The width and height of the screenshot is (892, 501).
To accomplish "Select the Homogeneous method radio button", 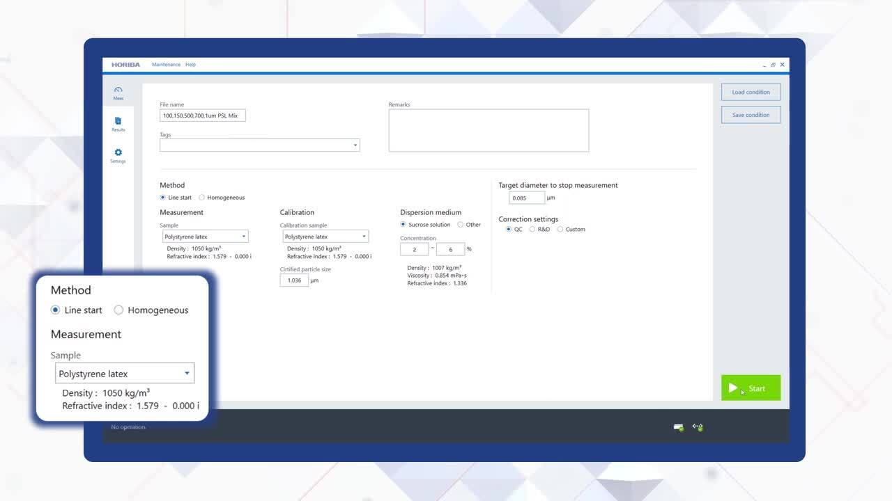I will pyautogui.click(x=202, y=198).
